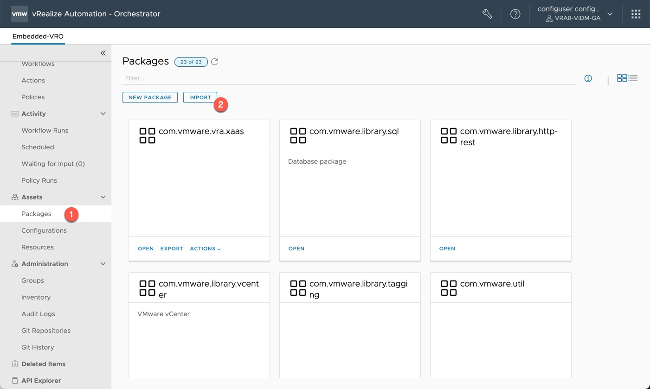650x389 pixels.
Task: Open the com.vmware.library.sql package
Action: click(296, 249)
